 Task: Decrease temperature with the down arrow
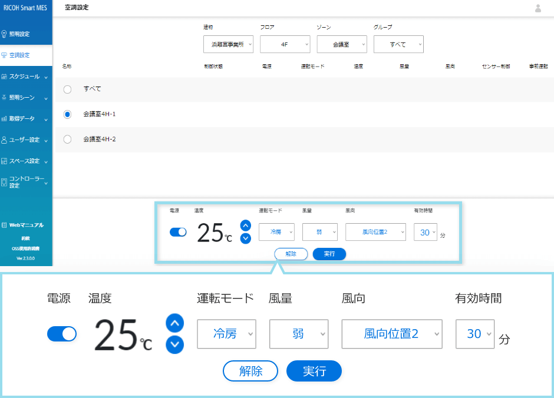pos(245,238)
